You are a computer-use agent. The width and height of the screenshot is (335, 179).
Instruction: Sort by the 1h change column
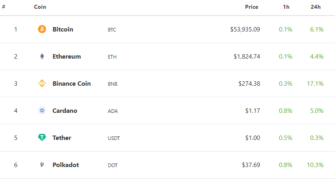286,7
